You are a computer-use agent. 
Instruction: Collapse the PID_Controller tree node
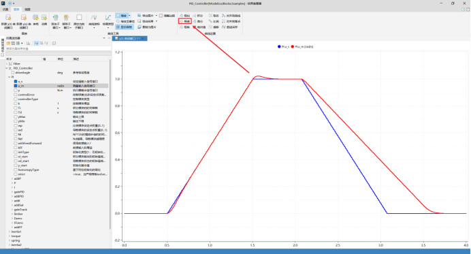tap(7, 68)
